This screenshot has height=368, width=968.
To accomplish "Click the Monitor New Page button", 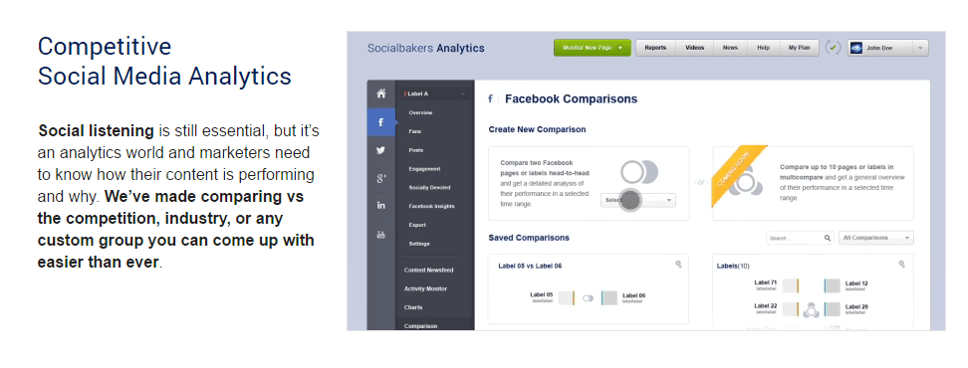I will pos(592,48).
